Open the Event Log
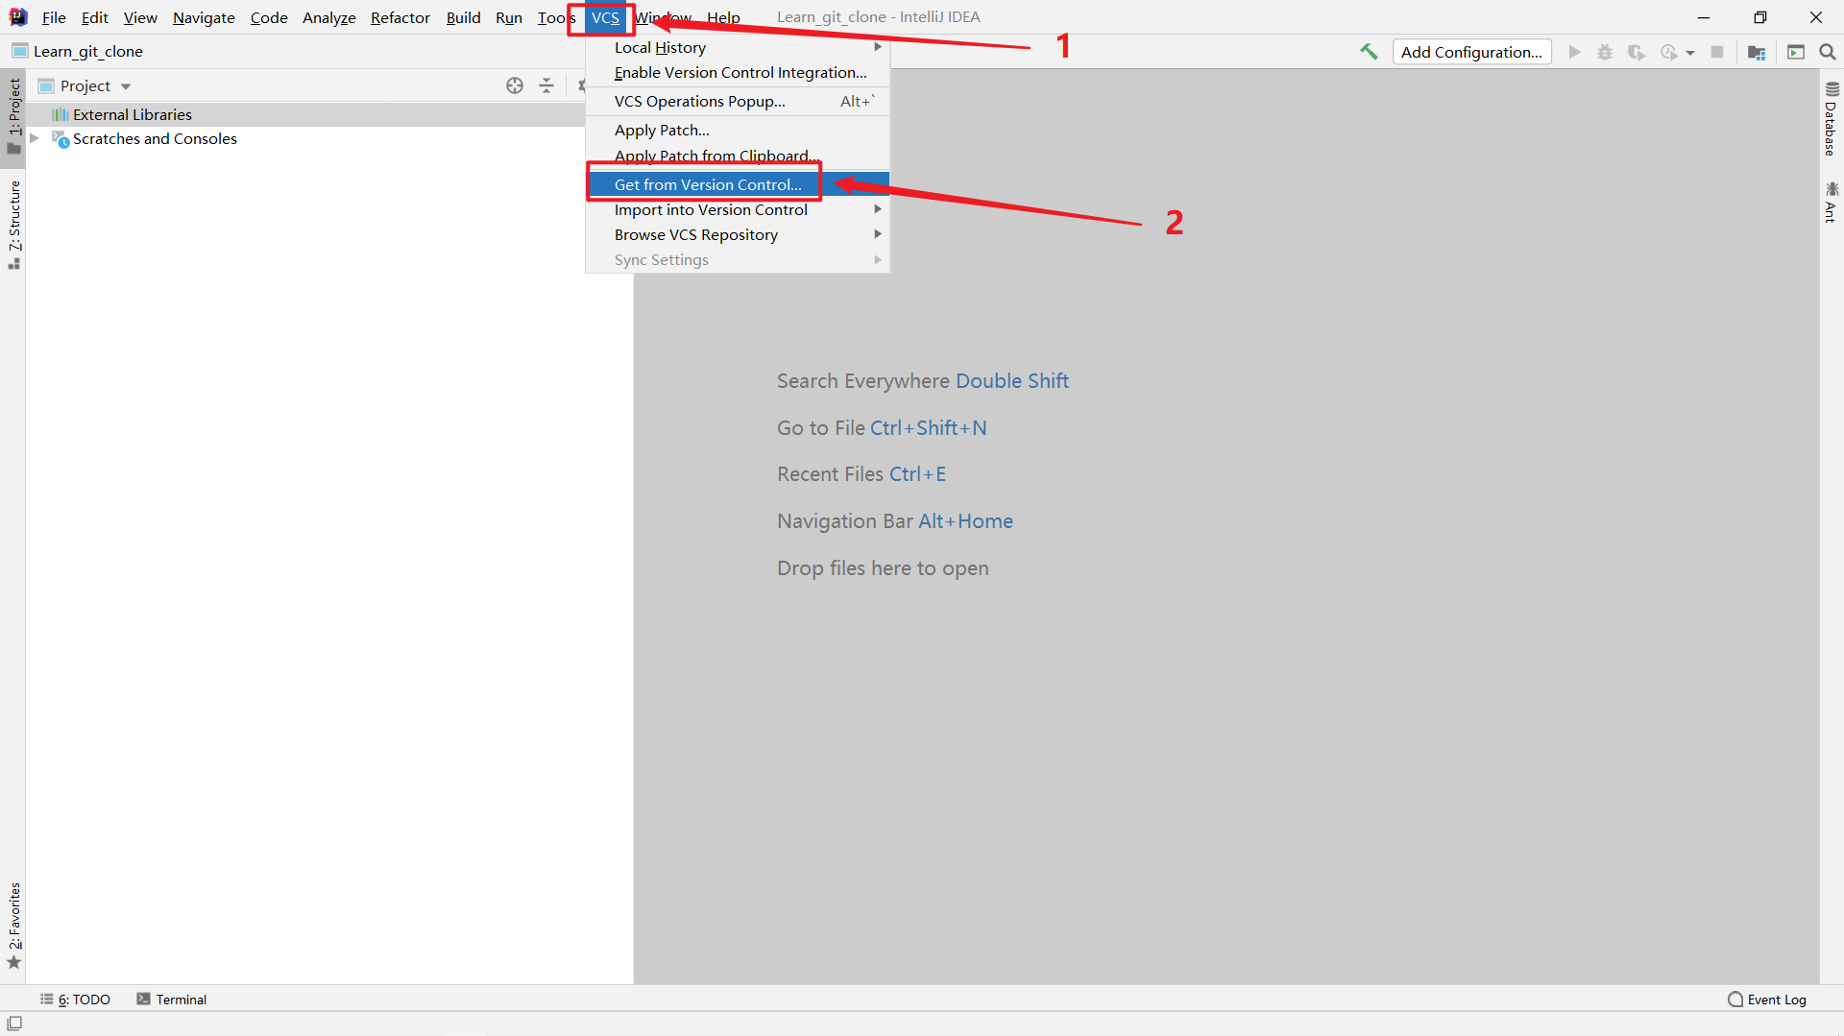 pos(1767,1000)
